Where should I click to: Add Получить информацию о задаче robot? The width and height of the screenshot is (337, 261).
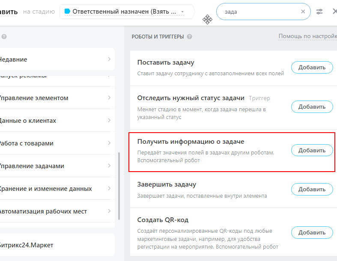(x=312, y=150)
